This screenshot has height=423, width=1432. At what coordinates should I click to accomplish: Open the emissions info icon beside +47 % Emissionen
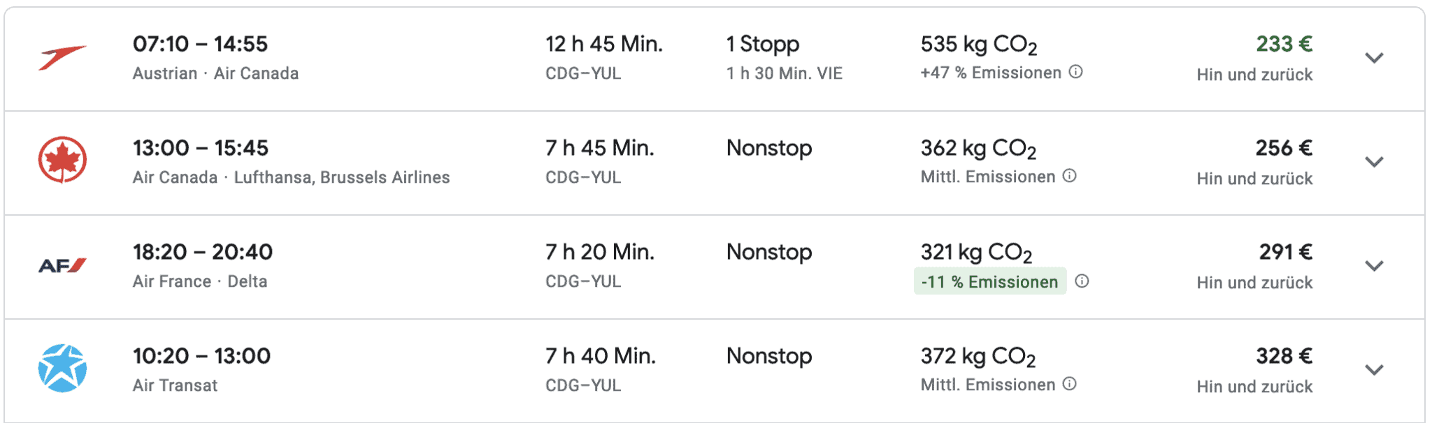[1076, 72]
